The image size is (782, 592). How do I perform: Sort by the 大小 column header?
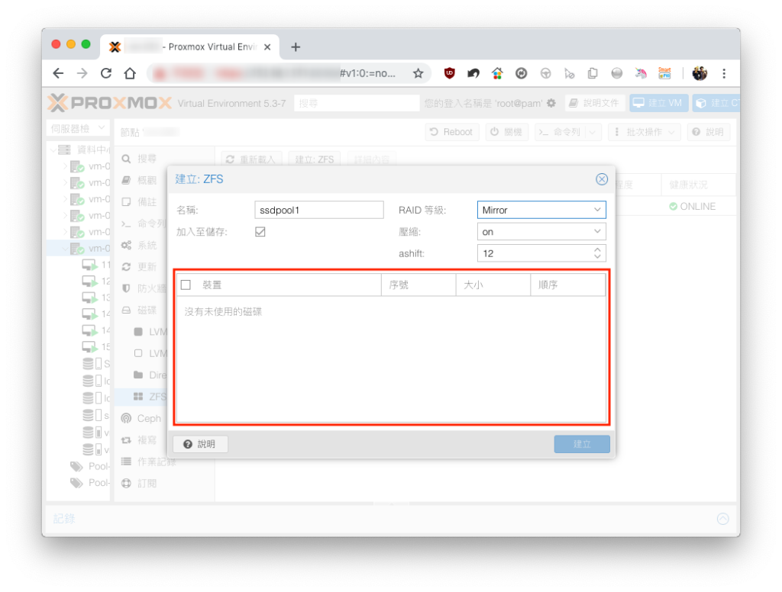(x=493, y=285)
